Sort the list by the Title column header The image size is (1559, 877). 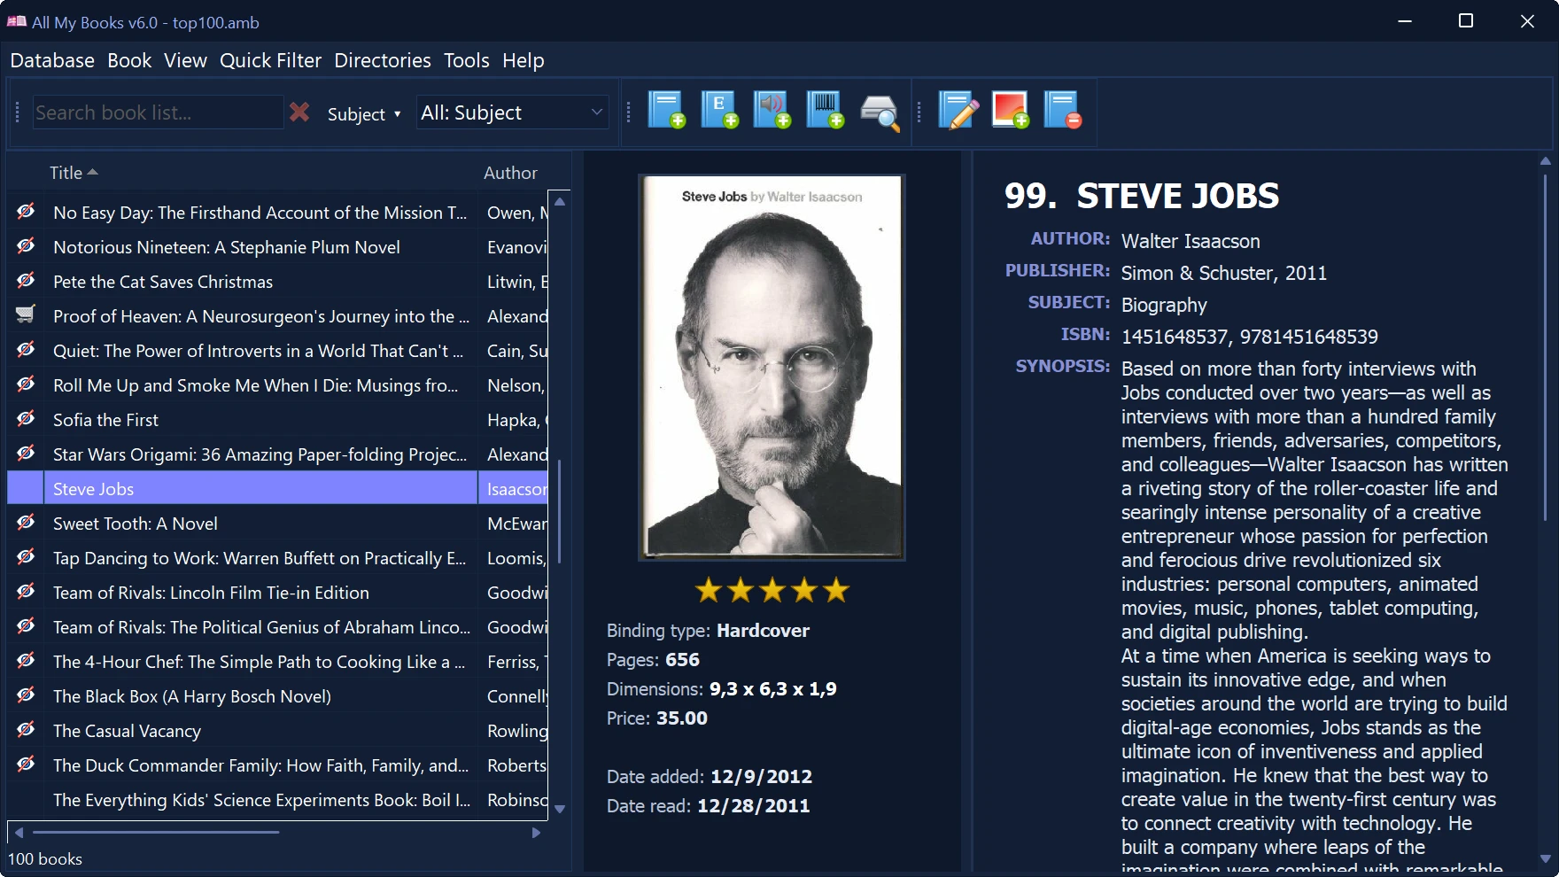click(74, 173)
